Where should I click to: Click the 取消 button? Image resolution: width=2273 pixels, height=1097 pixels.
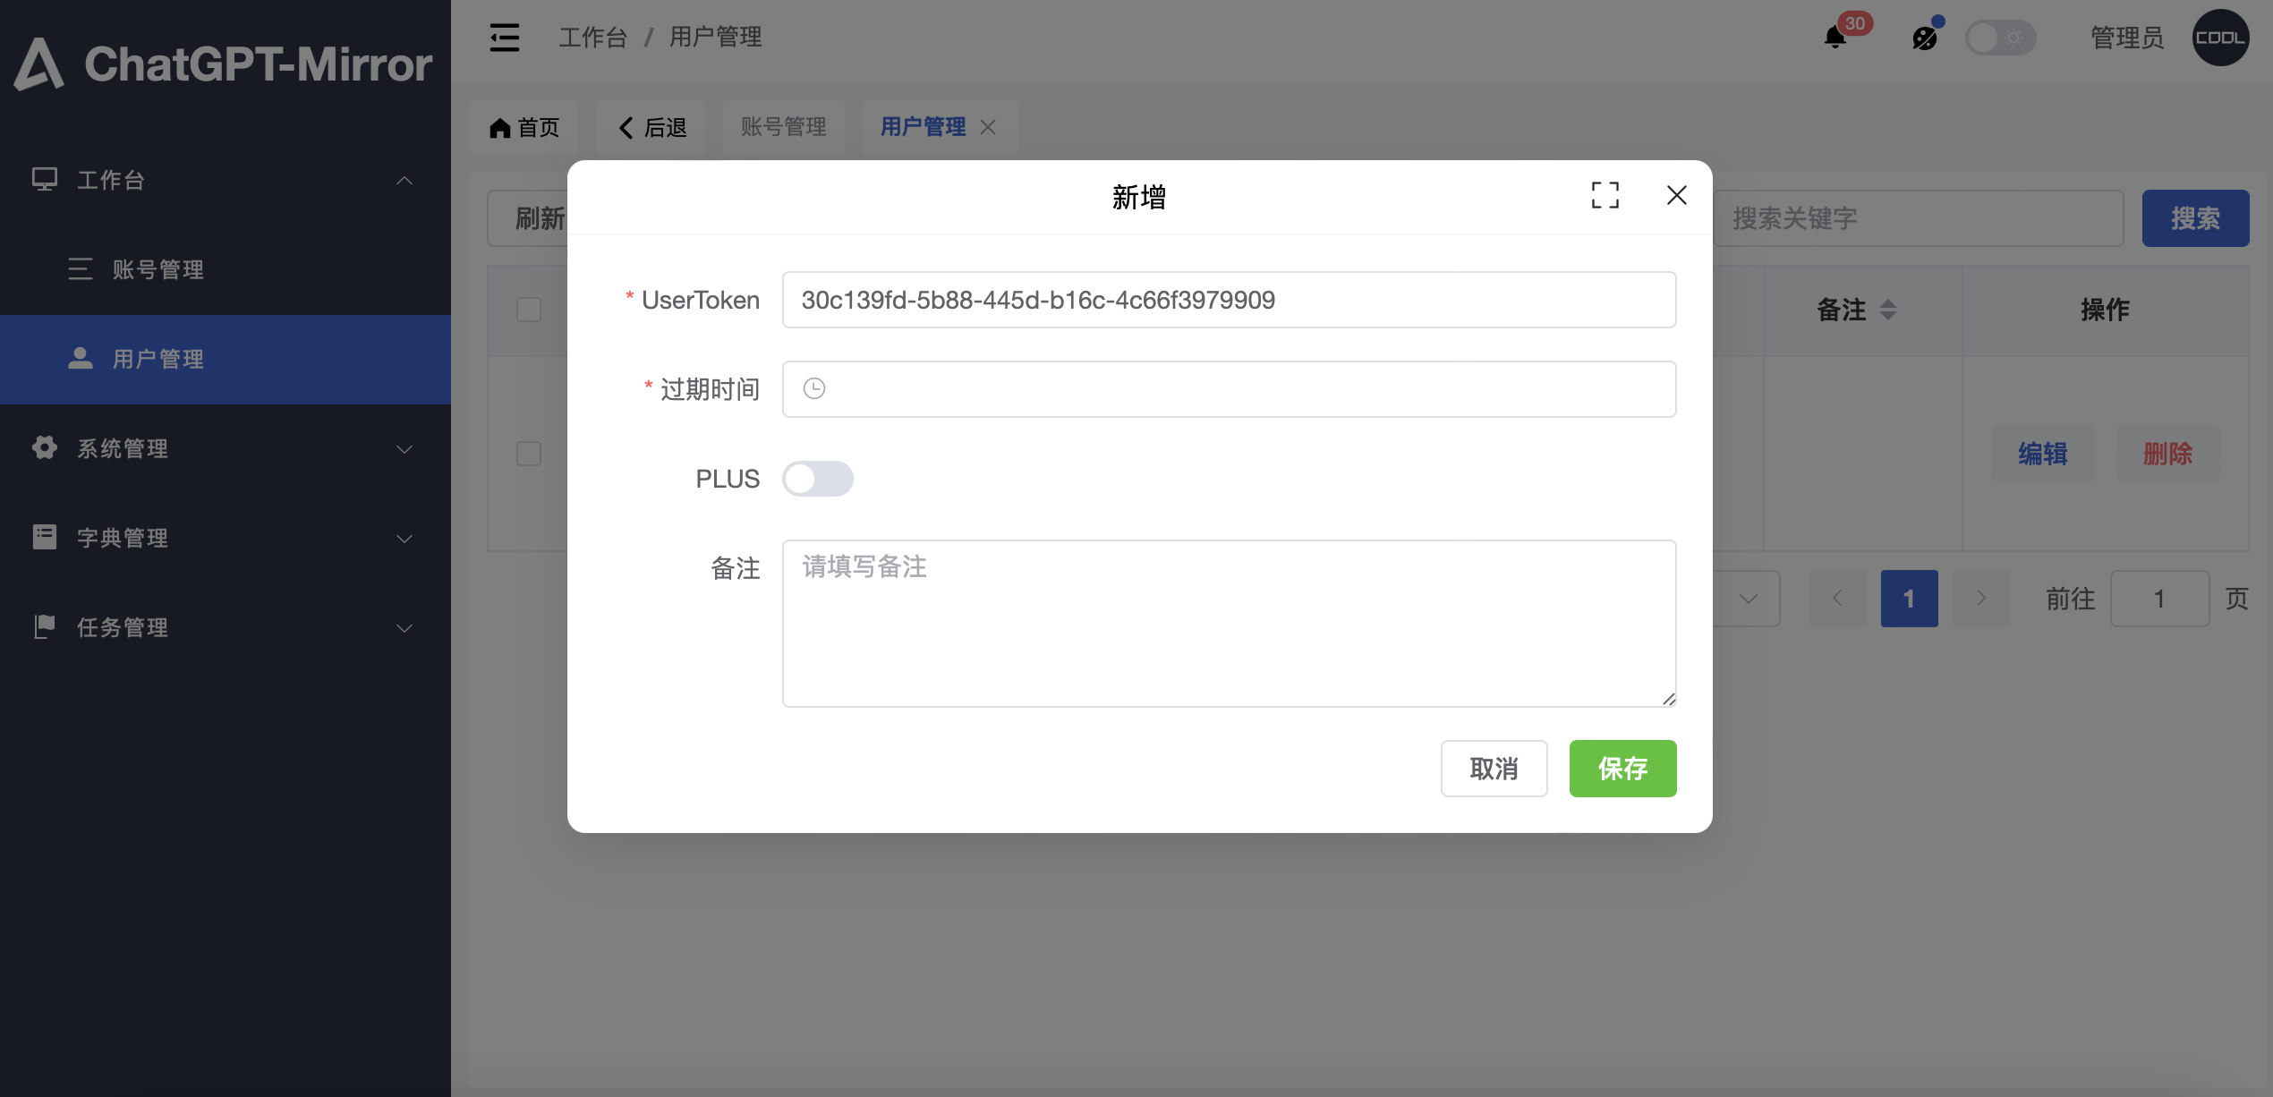click(1494, 769)
